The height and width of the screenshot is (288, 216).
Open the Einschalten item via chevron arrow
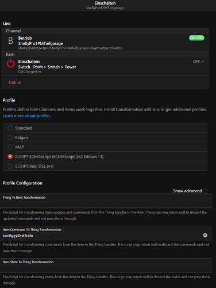[203, 61]
